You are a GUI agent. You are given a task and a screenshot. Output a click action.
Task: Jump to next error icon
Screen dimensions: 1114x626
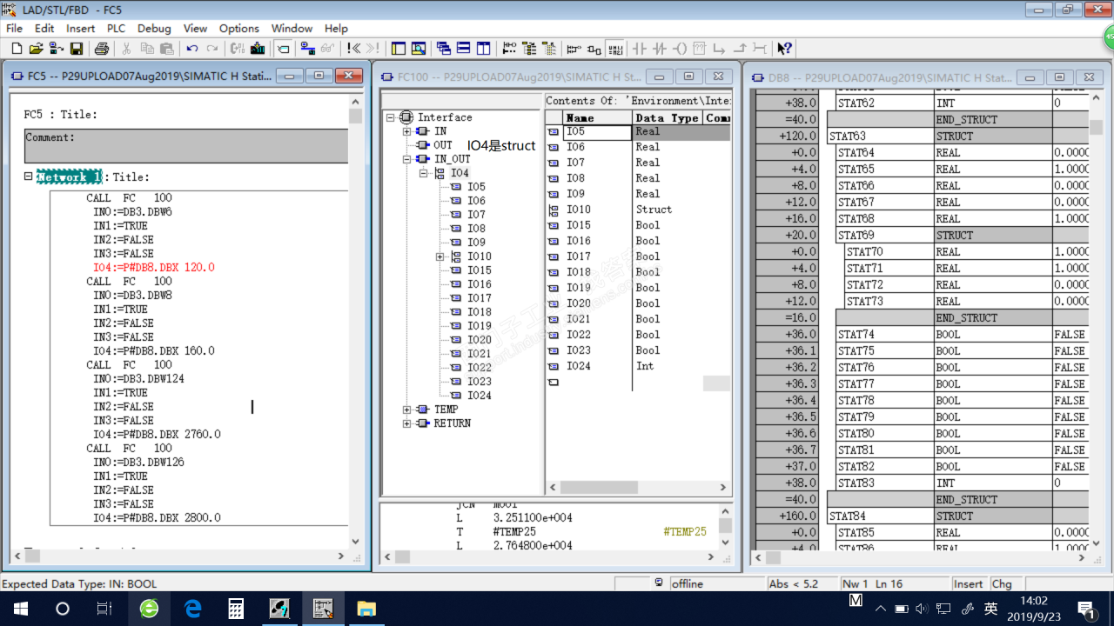372,49
